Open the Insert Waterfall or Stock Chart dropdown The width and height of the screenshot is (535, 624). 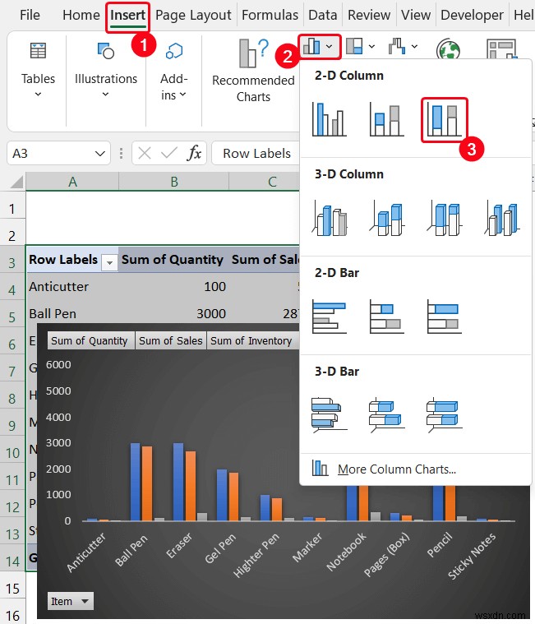(x=403, y=46)
